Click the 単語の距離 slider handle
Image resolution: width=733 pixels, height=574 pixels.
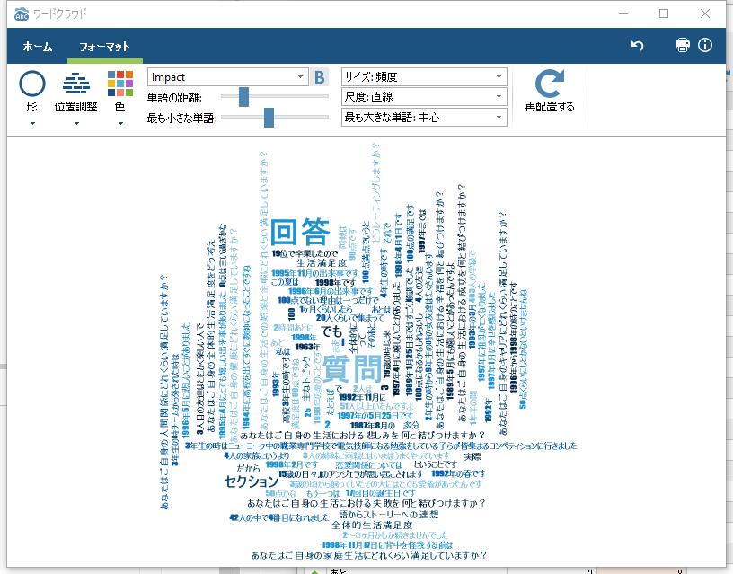click(244, 97)
